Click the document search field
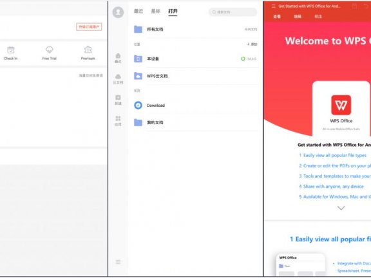Image resolution: width=371 pixels, height=278 pixels. click(233, 12)
